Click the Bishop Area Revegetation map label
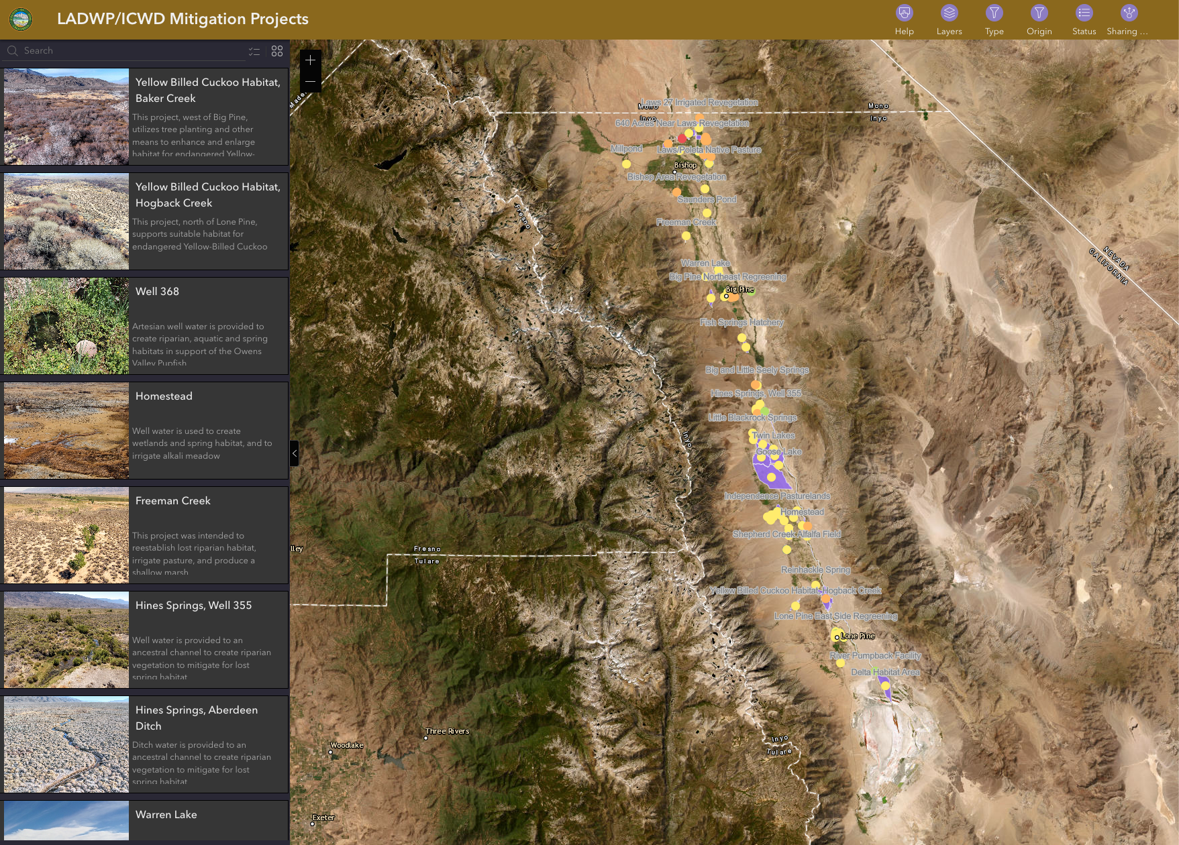The image size is (1179, 845). click(x=676, y=177)
